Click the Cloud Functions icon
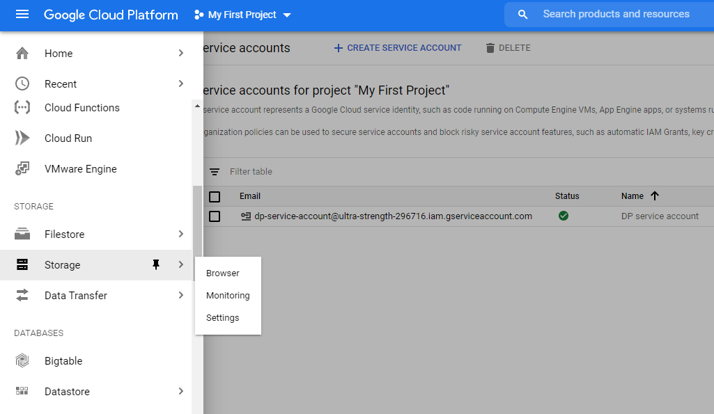Screen dimensions: 714x414 click(x=22, y=107)
